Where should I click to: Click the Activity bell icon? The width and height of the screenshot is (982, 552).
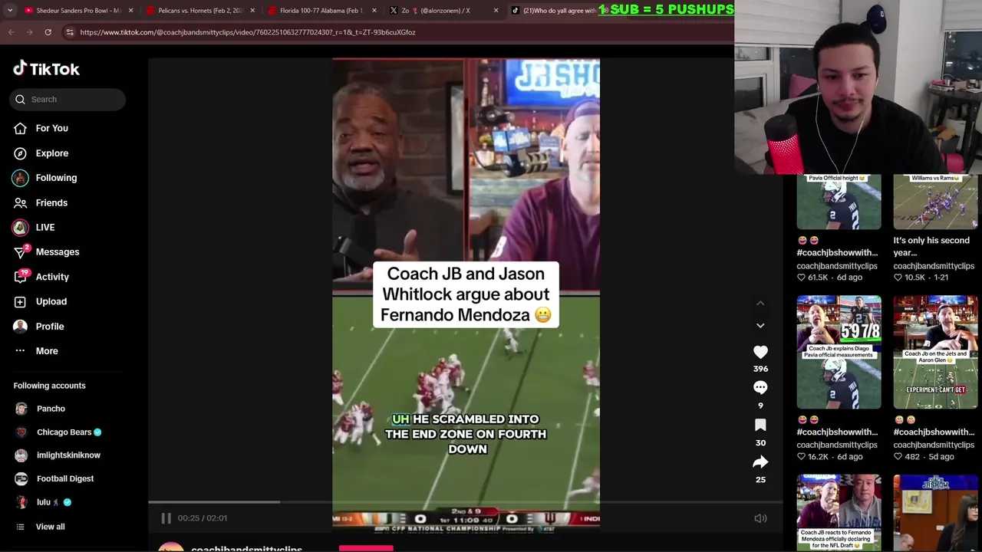point(21,277)
